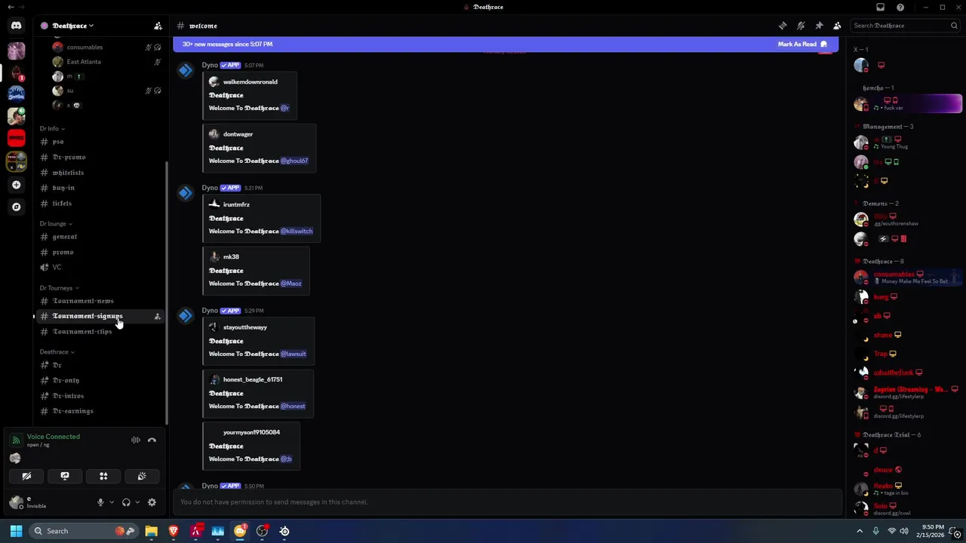Add a server with the plus icon
This screenshot has width=966, height=543.
pyautogui.click(x=16, y=185)
